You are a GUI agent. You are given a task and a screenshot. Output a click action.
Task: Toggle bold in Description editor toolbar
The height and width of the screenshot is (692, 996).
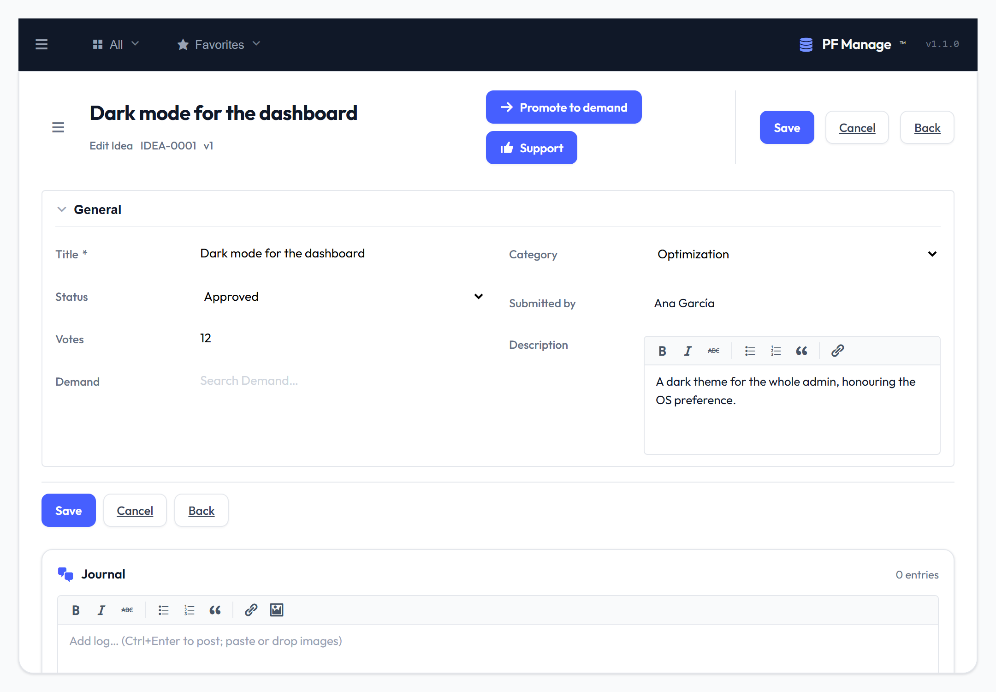pos(662,351)
